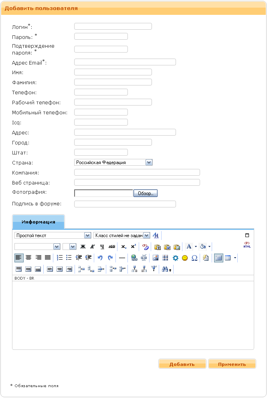267x398 pixels.
Task: Select the Информация tab
Action: (x=38, y=222)
